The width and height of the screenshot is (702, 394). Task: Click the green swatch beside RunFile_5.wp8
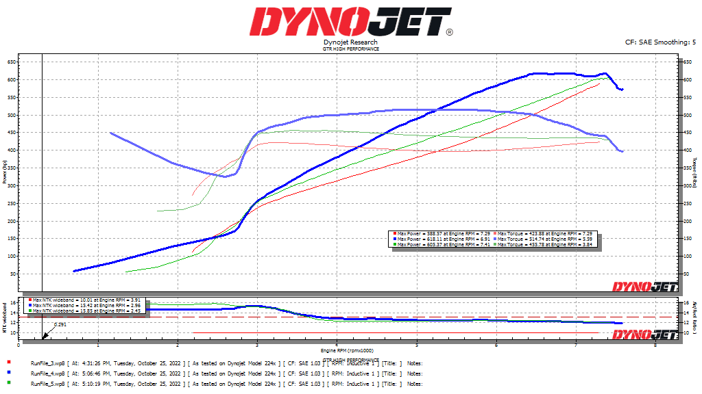pyautogui.click(x=9, y=382)
